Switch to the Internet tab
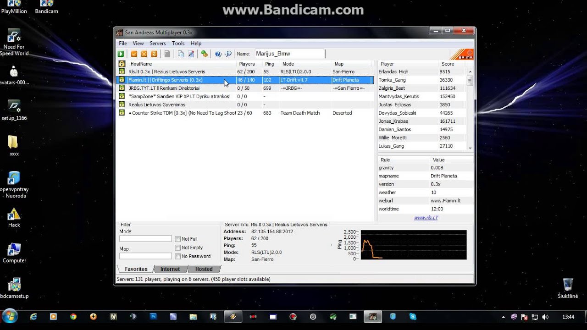Image resolution: width=587 pixels, height=330 pixels. [x=170, y=269]
